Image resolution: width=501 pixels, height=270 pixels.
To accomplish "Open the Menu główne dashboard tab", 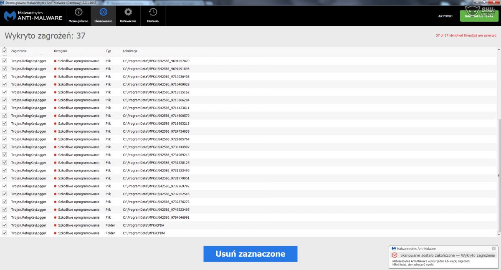I will coord(78,15).
